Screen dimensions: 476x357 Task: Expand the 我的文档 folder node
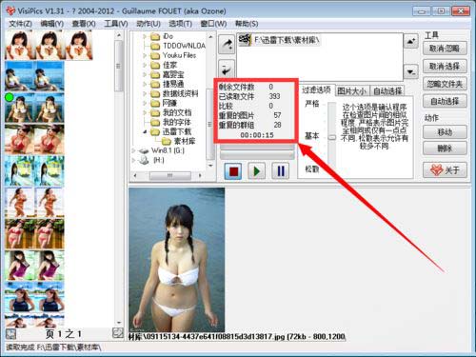click(145, 112)
